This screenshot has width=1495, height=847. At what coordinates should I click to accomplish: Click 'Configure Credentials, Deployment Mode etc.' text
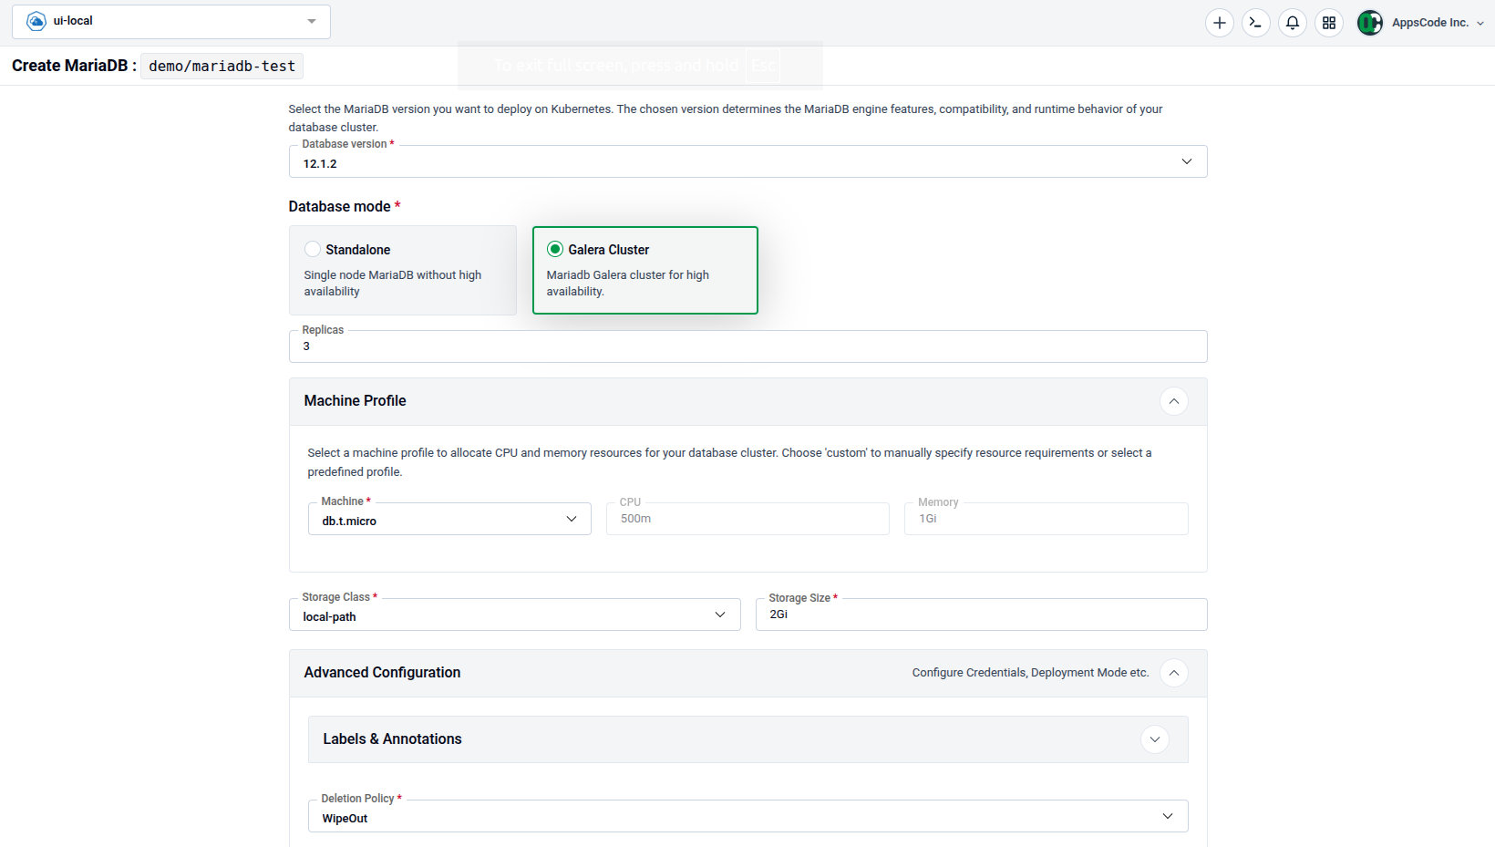1030,673
